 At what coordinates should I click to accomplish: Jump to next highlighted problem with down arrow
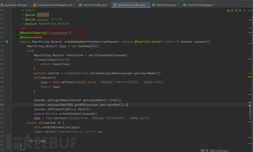click(x=249, y=11)
